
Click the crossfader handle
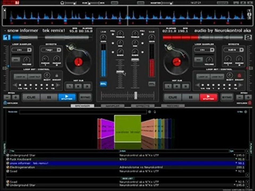[x=136, y=95]
